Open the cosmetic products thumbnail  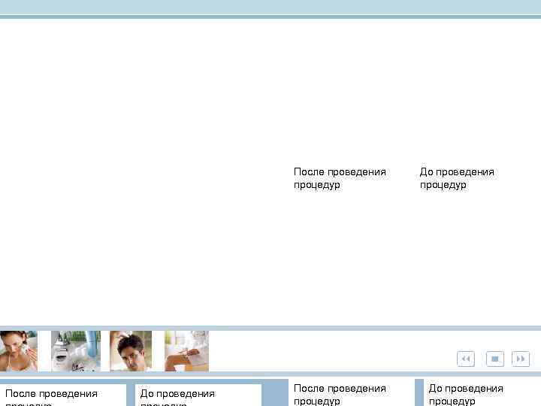(76, 351)
